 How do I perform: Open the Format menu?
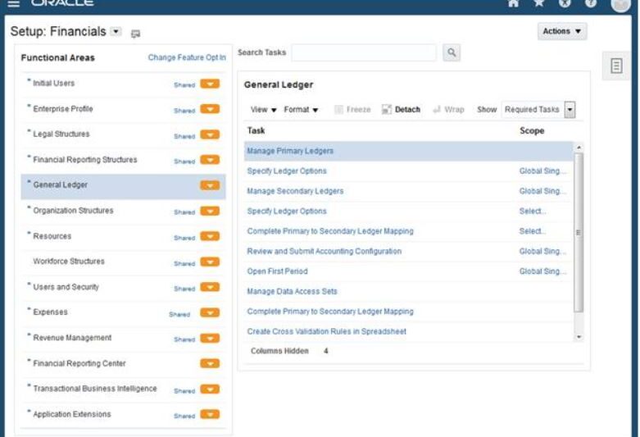301,109
